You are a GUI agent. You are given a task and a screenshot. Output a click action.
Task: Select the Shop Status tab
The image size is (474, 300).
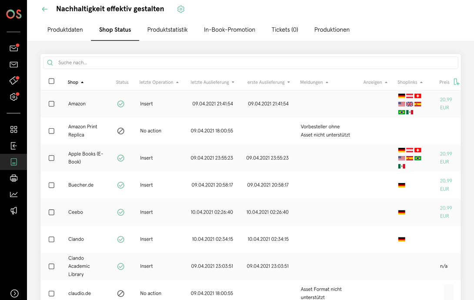coord(115,30)
